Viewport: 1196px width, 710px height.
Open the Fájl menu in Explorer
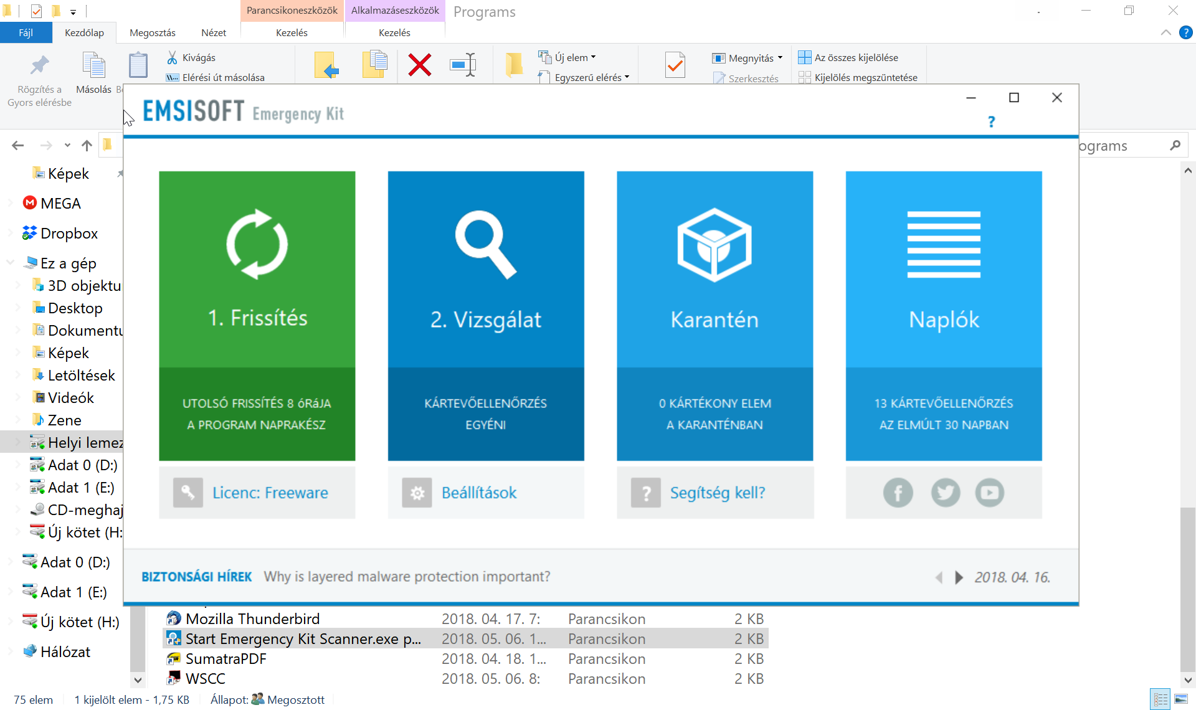click(x=26, y=32)
